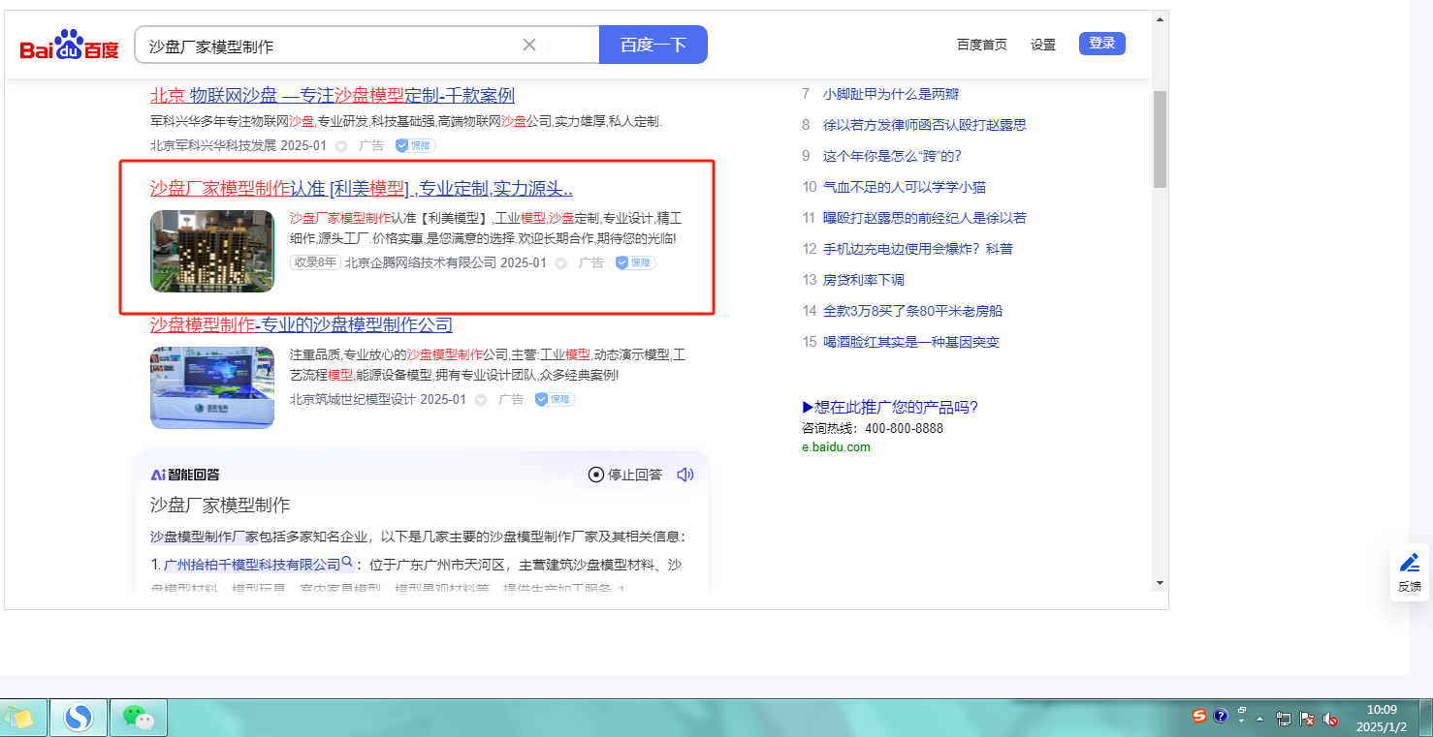
Task: Expand dropdown beside 北京企腾网络技术有限公司 ad
Action: [560, 263]
